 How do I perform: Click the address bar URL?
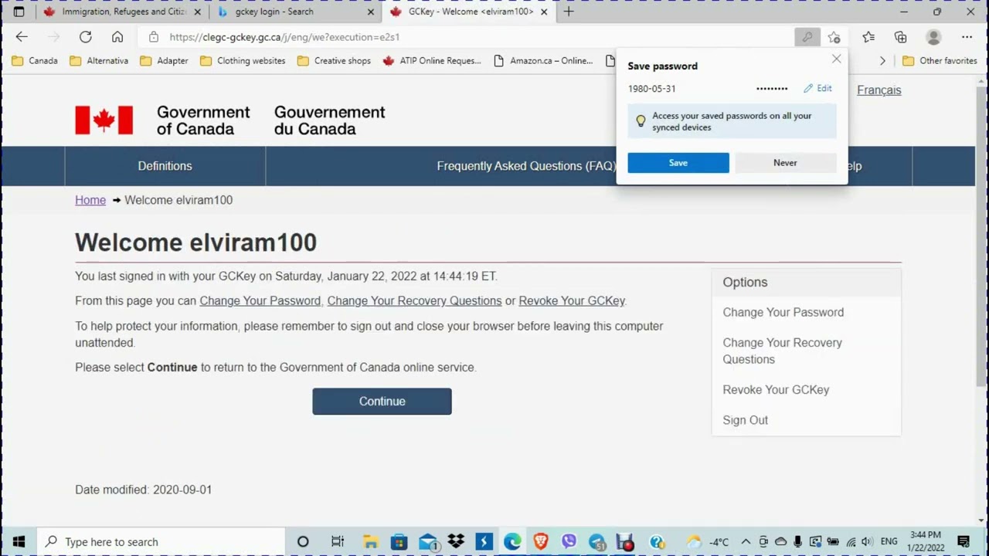tap(284, 37)
